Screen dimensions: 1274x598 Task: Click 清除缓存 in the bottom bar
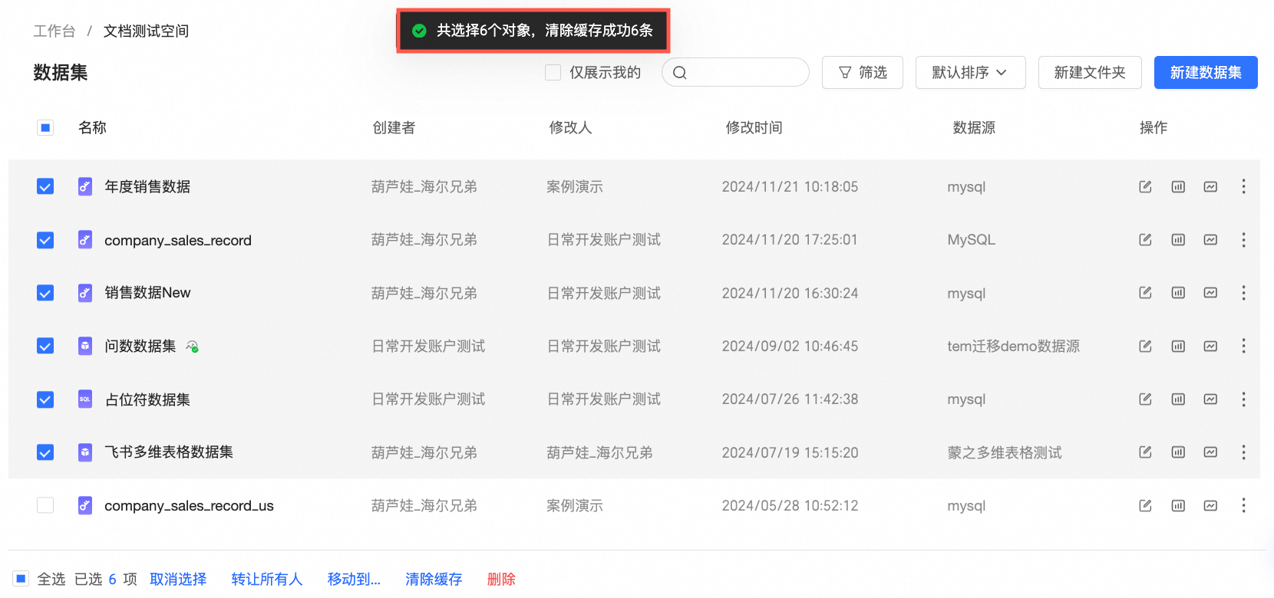coord(434,579)
